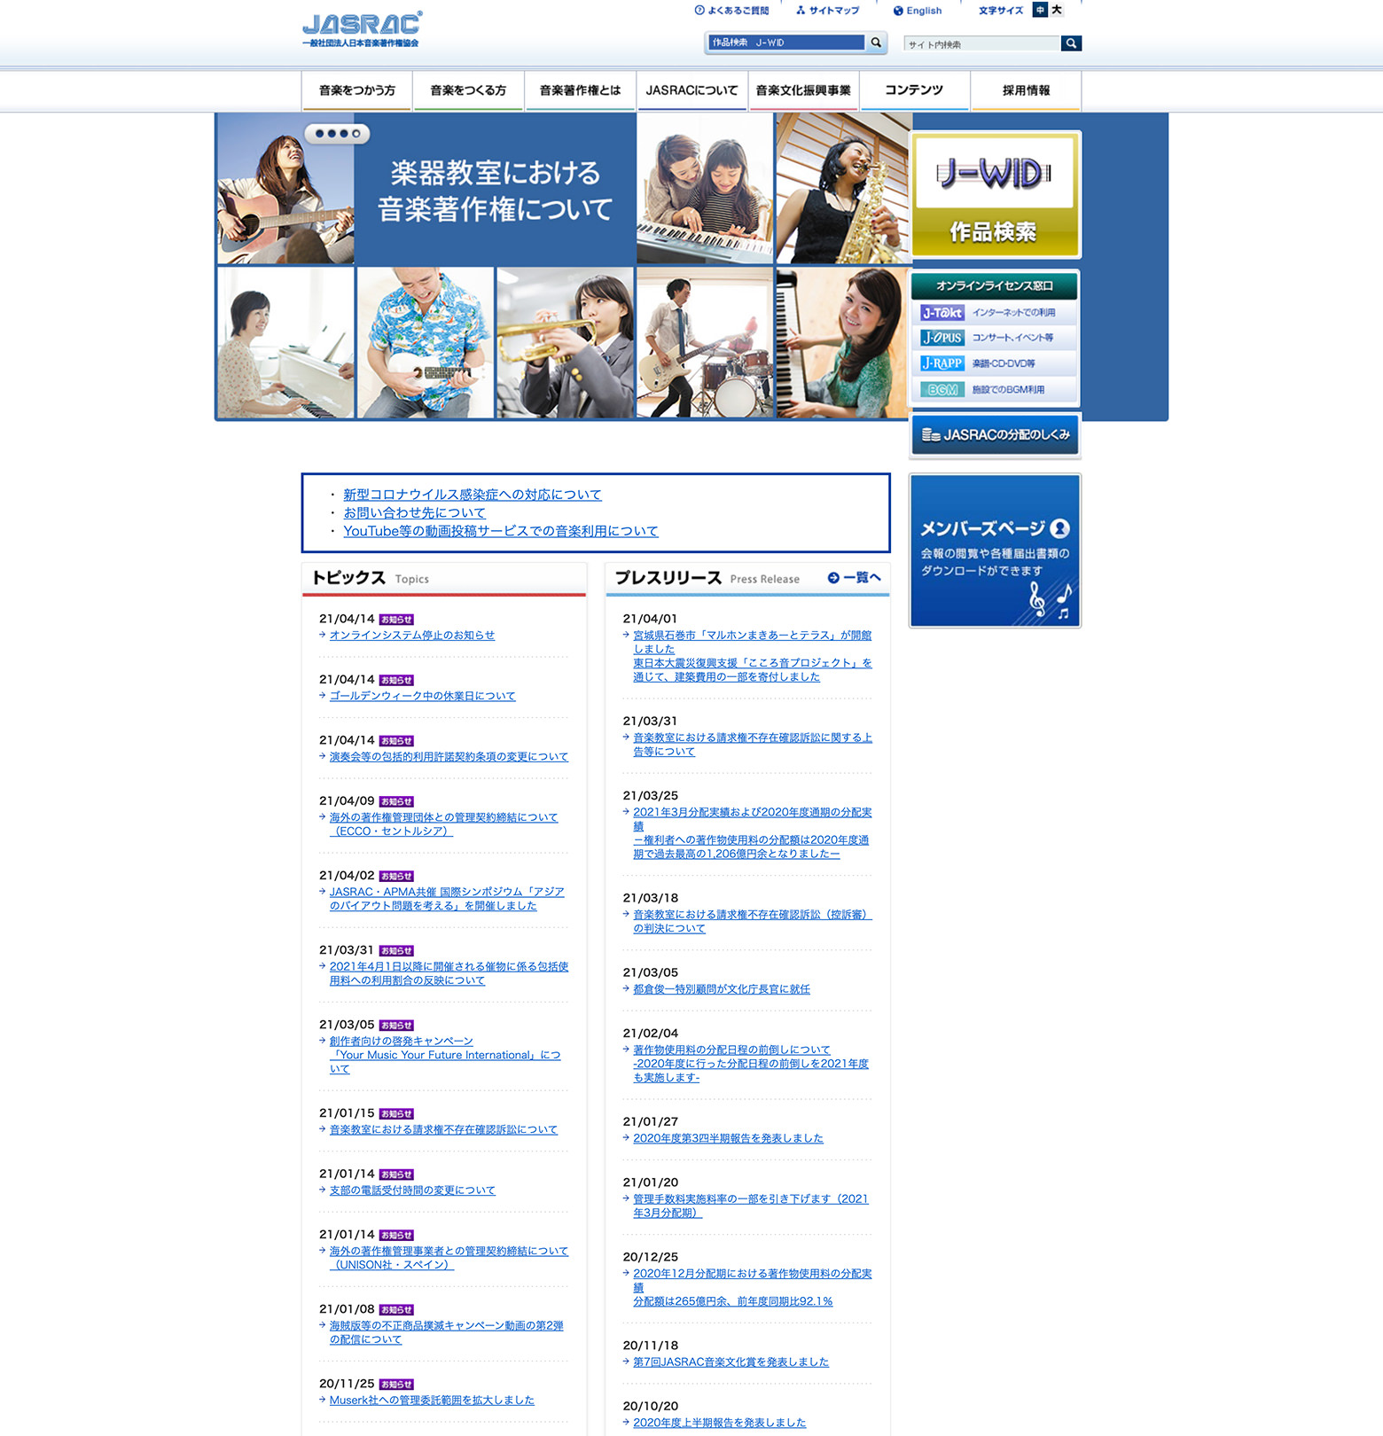Open 演奏会等の包括的利用許諾契約条項の変更について topic
The image size is (1383, 1436).
pos(449,757)
